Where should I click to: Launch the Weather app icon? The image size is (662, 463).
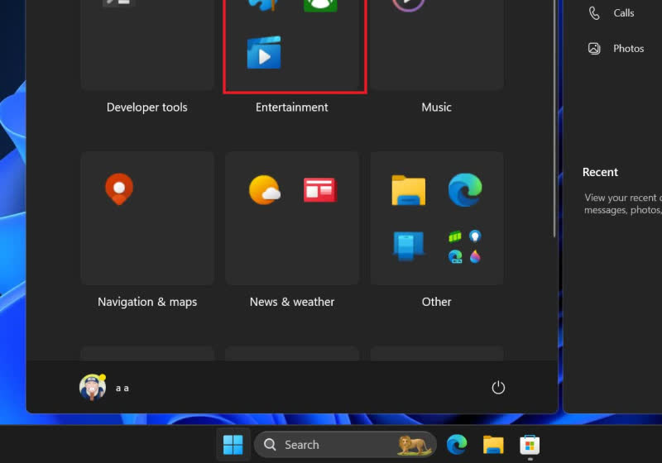[265, 190]
